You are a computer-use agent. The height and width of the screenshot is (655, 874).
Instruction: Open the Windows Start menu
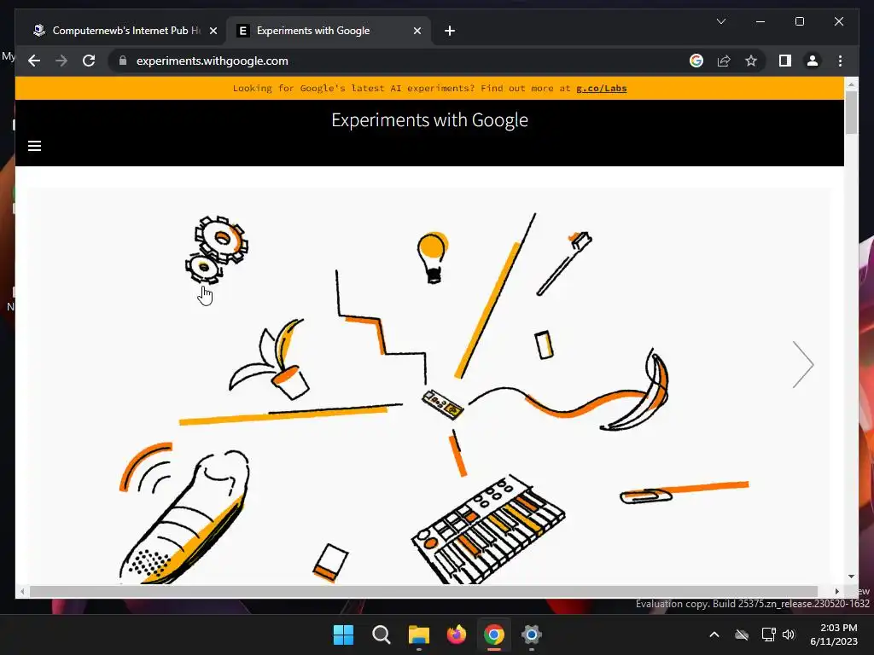[x=343, y=635]
